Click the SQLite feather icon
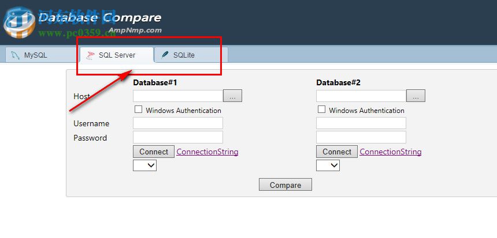This screenshot has height=238, width=497. 165,55
